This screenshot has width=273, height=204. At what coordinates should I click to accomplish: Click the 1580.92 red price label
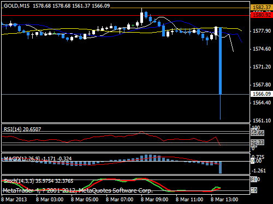pos(262,15)
